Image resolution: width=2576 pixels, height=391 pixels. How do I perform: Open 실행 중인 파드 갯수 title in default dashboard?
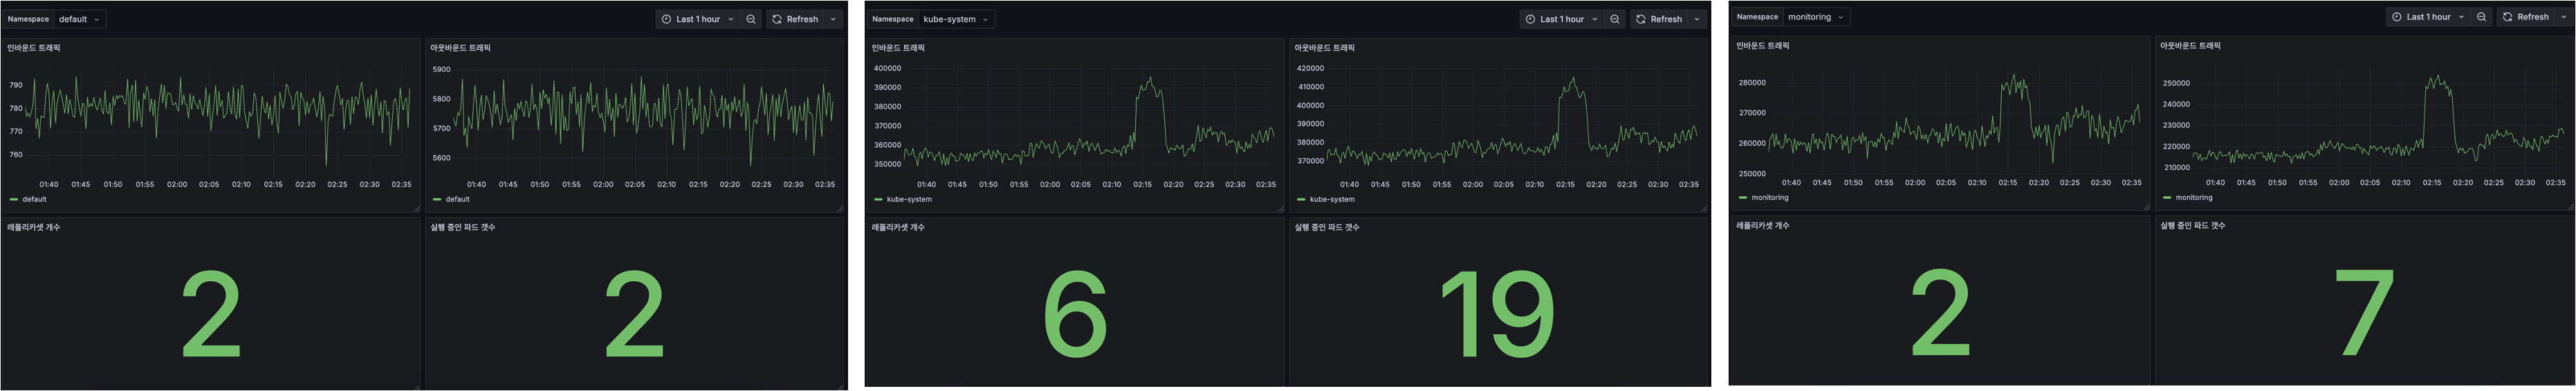point(462,227)
